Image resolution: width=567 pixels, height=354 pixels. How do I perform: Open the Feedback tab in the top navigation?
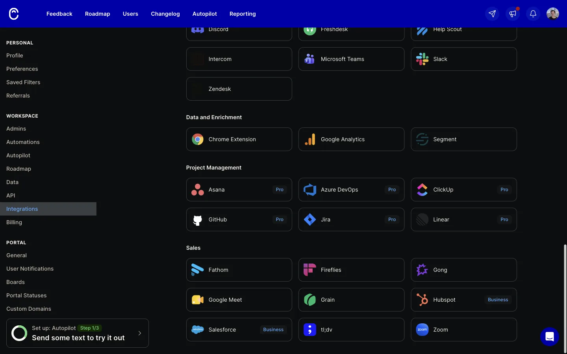pyautogui.click(x=59, y=14)
